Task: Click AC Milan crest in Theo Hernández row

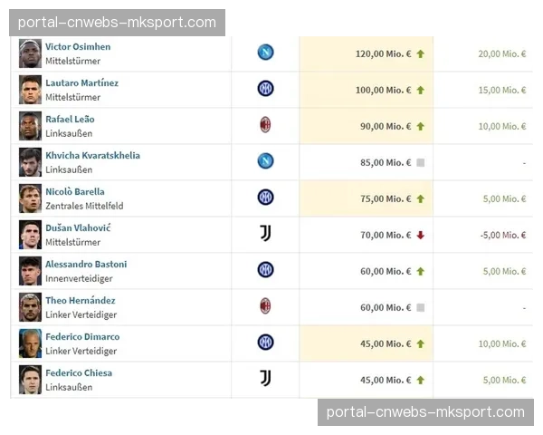Action: coord(265,306)
